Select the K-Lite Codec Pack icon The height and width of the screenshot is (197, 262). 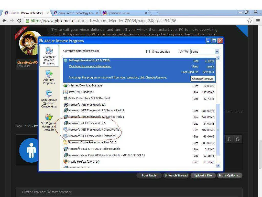[65, 98]
